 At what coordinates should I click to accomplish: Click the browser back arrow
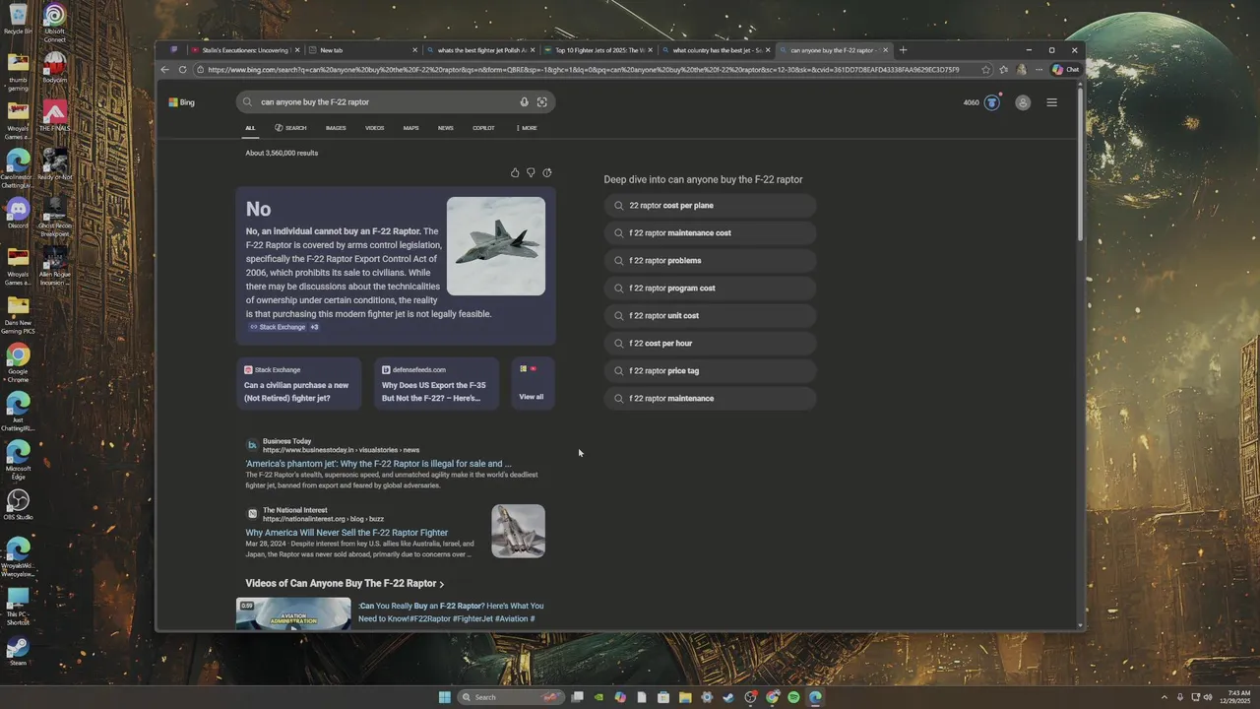[164, 70]
